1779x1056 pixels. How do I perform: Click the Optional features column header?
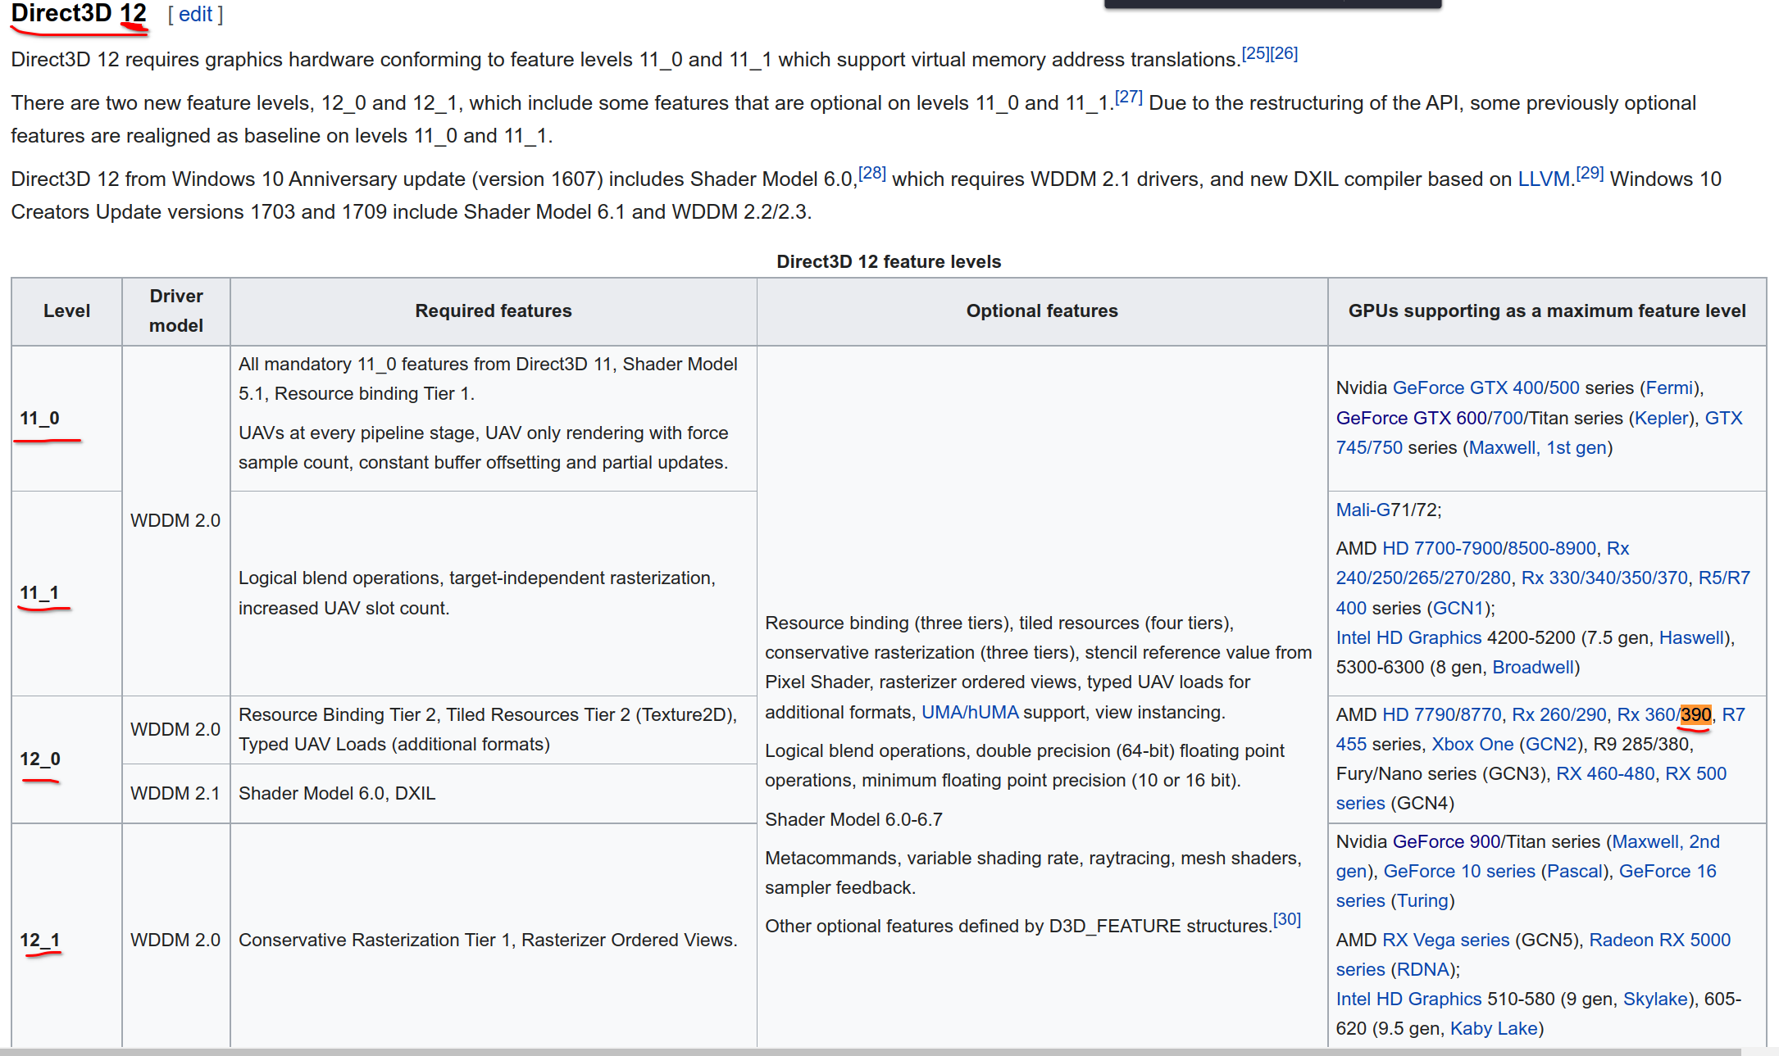pos(1042,311)
